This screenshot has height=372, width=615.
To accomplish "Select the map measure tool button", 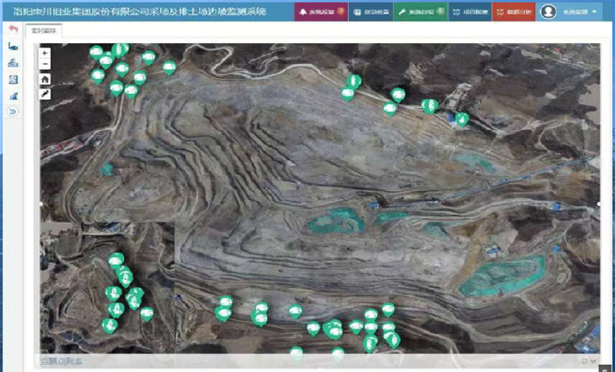I will 45,93.
